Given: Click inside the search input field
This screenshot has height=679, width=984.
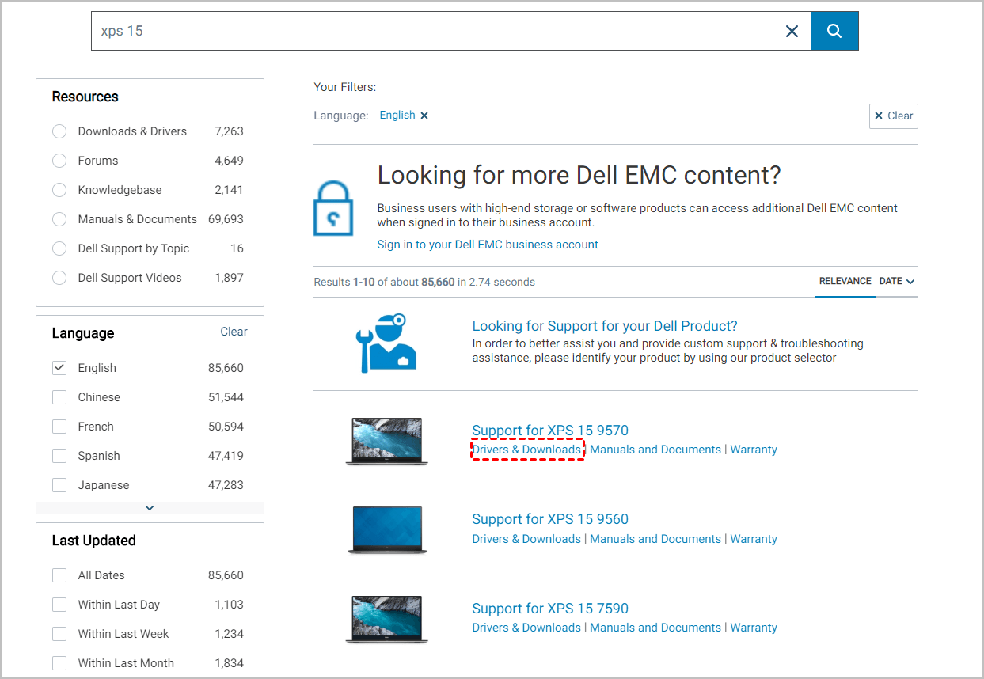Looking at the screenshot, I should pos(396,31).
